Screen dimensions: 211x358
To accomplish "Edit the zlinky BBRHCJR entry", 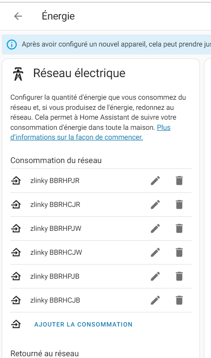I will [155, 205].
